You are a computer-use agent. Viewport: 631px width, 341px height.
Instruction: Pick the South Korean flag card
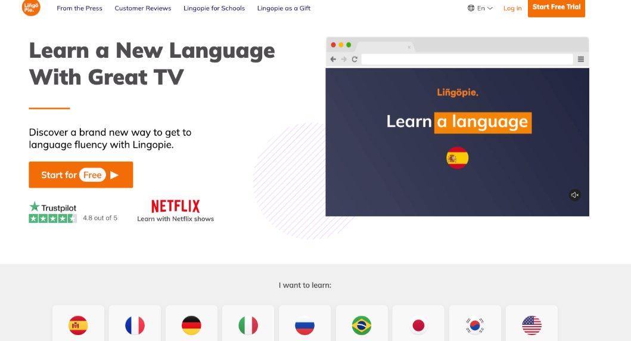[x=475, y=325]
